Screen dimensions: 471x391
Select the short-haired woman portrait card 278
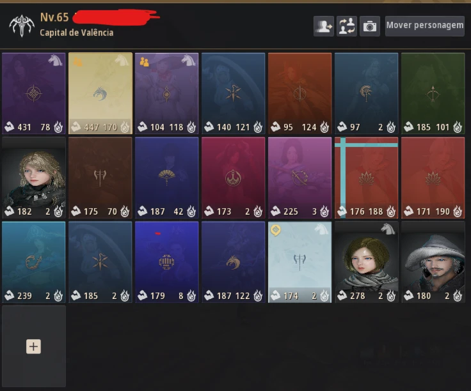pos(367,262)
